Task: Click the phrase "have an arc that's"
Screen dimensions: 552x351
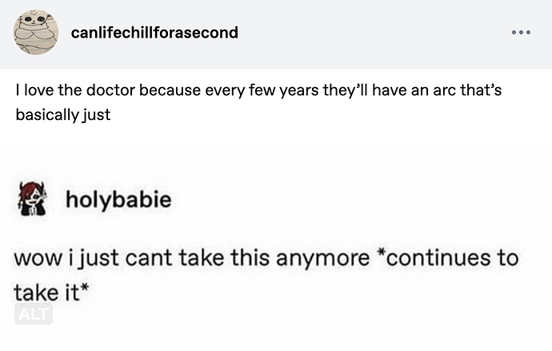Action: point(437,90)
